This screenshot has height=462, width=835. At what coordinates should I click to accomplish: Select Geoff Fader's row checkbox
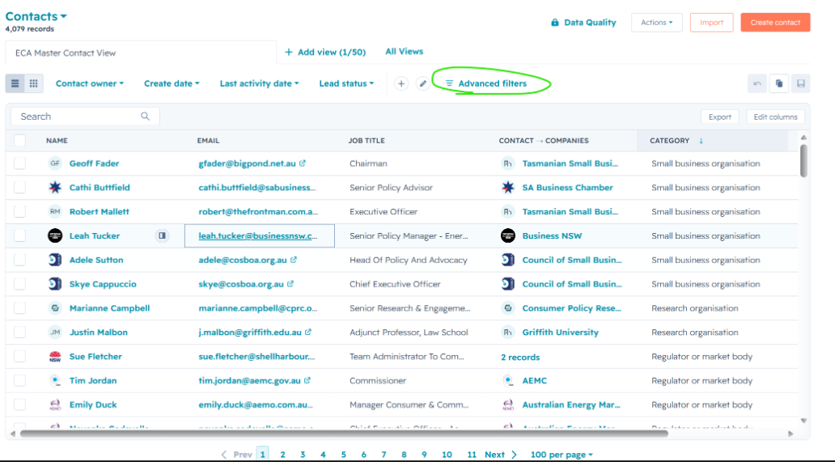tap(19, 163)
